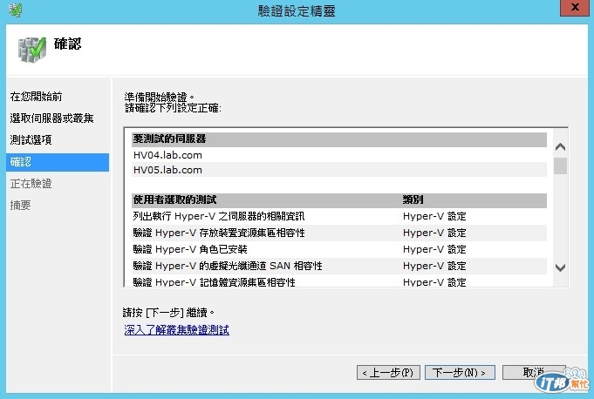The image size is (594, 399).
Task: Click the 下一步(N) next button
Action: point(460,373)
